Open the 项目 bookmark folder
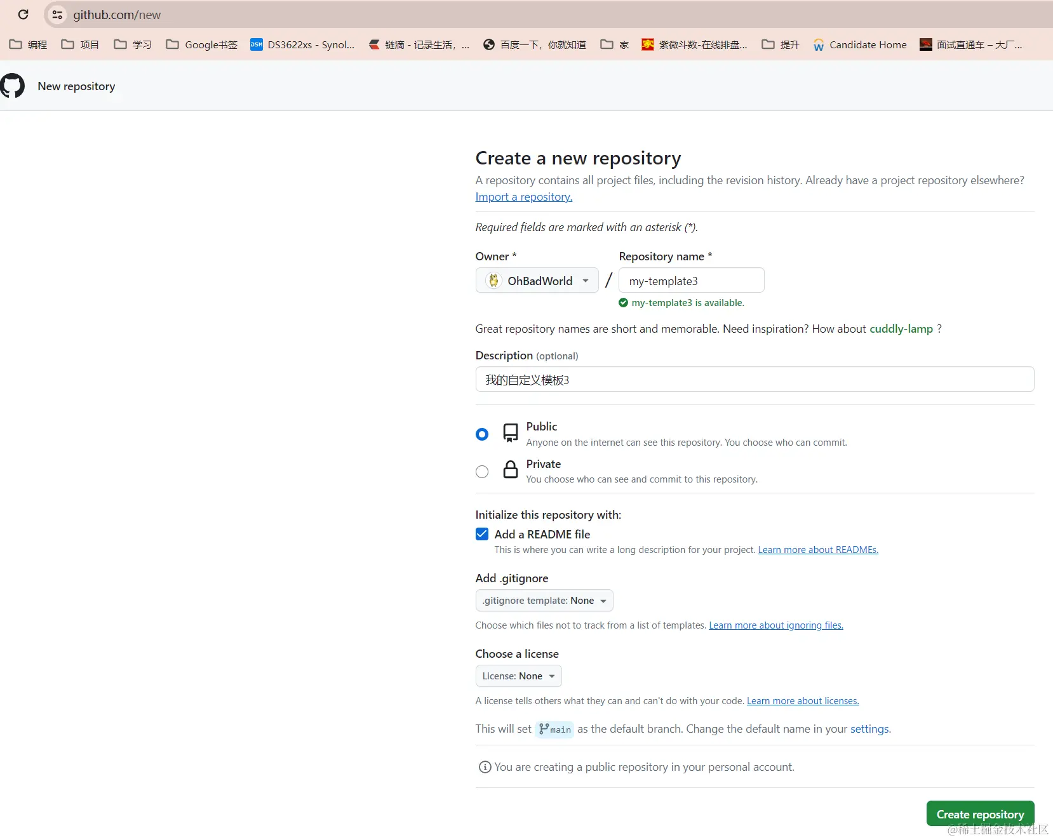 80,44
